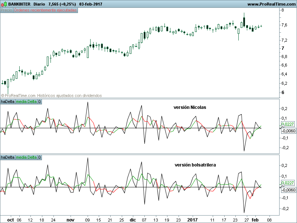Click media Delta label in the Nicolas panel
Viewport: 297px width, 223px height.
26,101
